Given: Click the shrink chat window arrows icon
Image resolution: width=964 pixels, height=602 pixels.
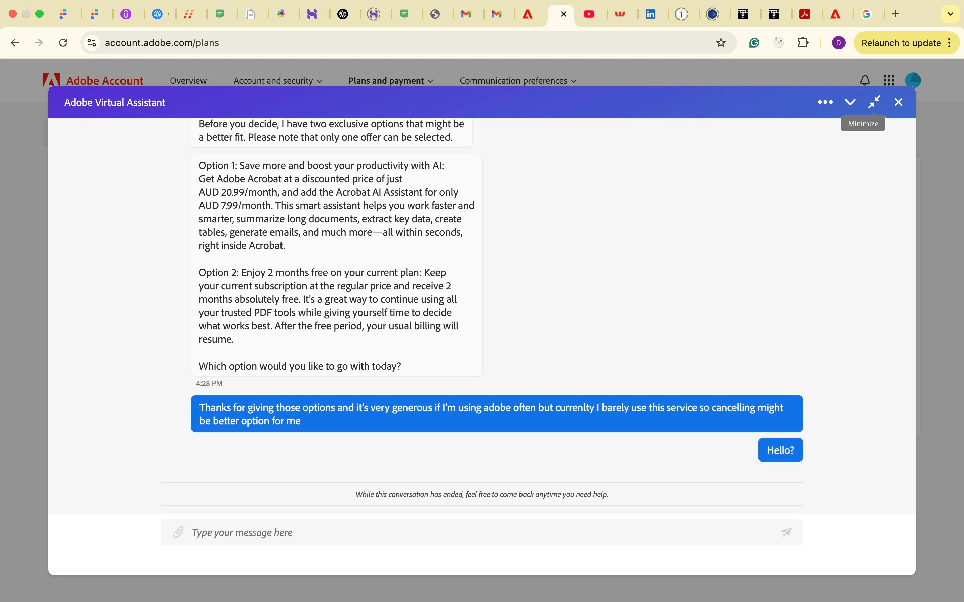Looking at the screenshot, I should point(874,102).
